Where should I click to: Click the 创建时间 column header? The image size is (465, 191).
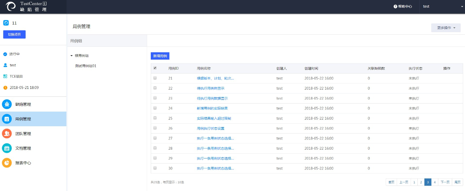(x=311, y=68)
